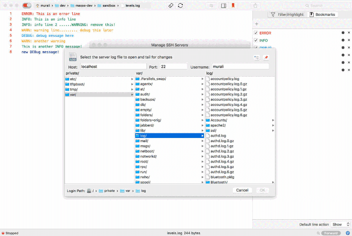
Task: Toggle the sidebar panel layout icon
Action: pyautogui.click(x=223, y=5)
